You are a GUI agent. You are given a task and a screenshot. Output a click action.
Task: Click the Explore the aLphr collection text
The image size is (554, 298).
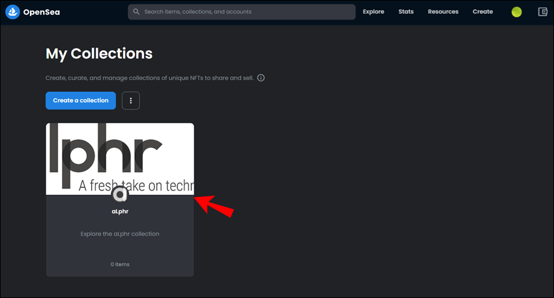click(120, 233)
